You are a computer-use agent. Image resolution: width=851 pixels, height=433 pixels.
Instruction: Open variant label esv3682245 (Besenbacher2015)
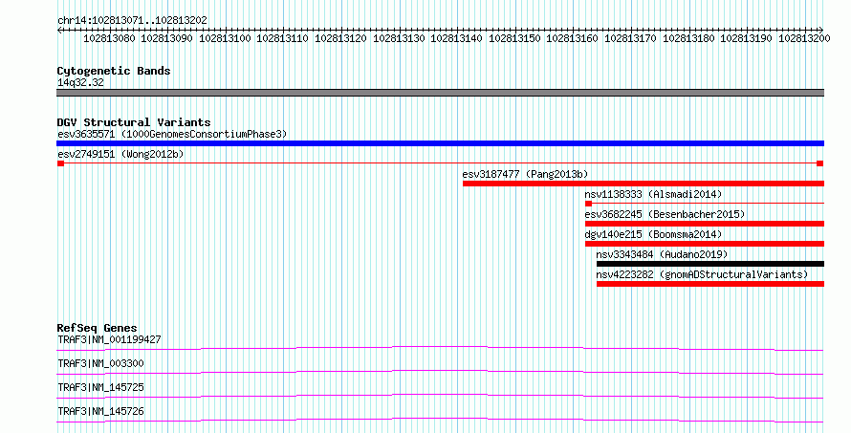pyautogui.click(x=665, y=214)
